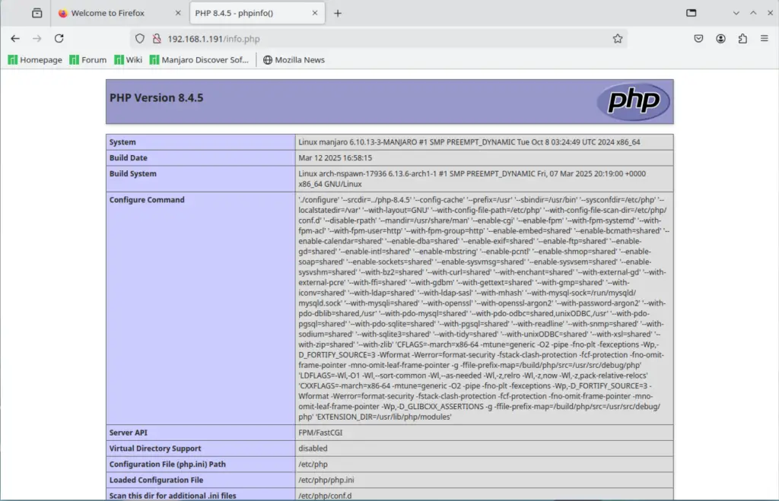Open the Homepage bookmark
This screenshot has height=501, width=779.
[x=35, y=60]
